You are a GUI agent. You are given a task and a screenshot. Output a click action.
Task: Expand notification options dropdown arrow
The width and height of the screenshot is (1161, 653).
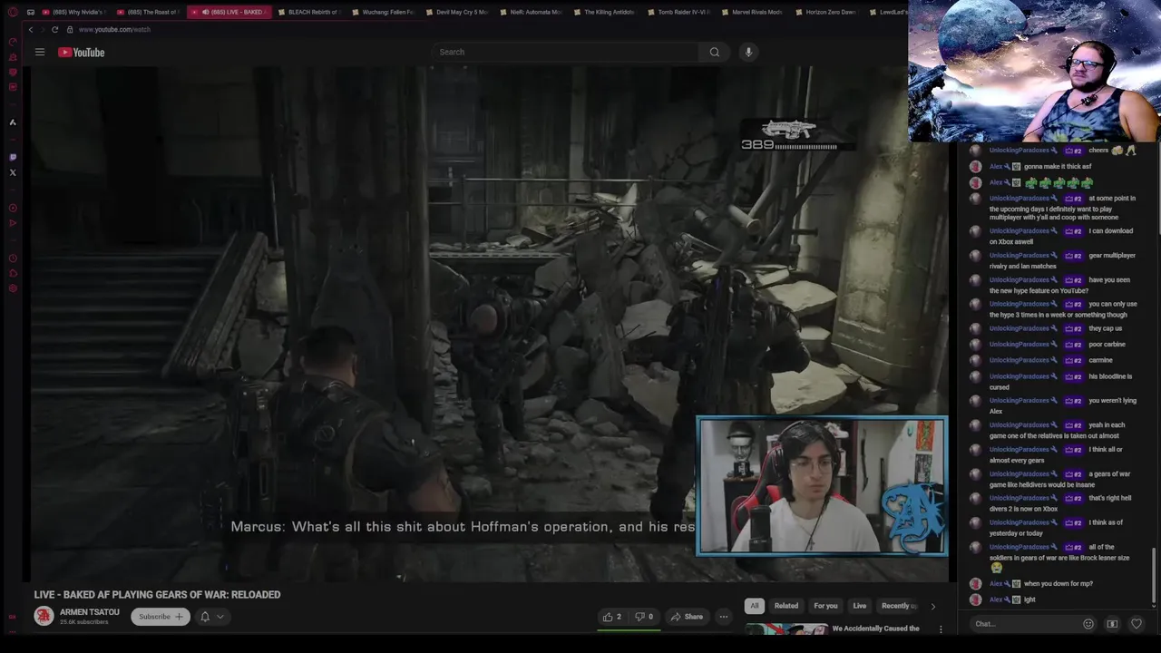click(x=220, y=617)
